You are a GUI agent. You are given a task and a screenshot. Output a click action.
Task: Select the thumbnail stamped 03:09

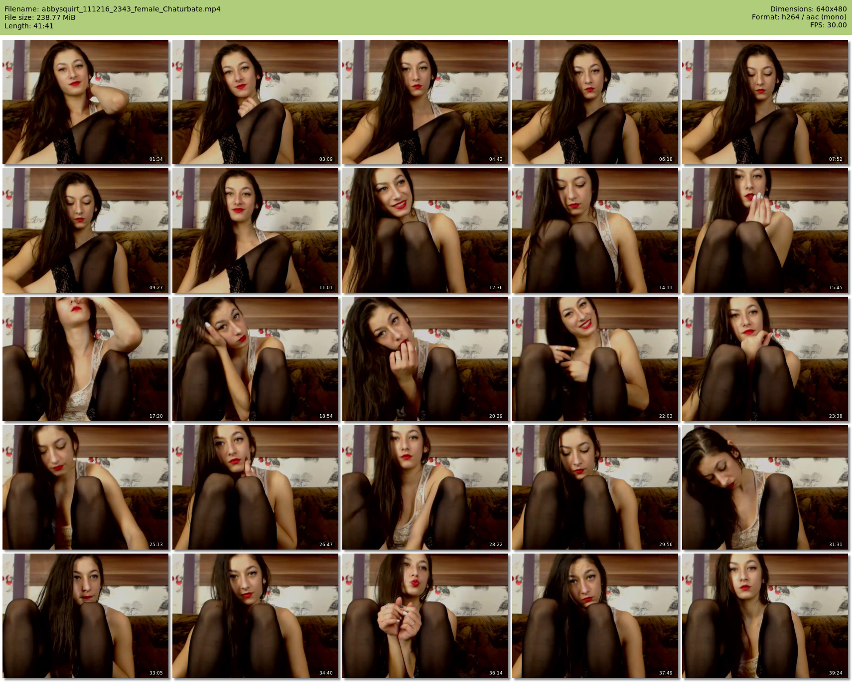[x=256, y=102]
